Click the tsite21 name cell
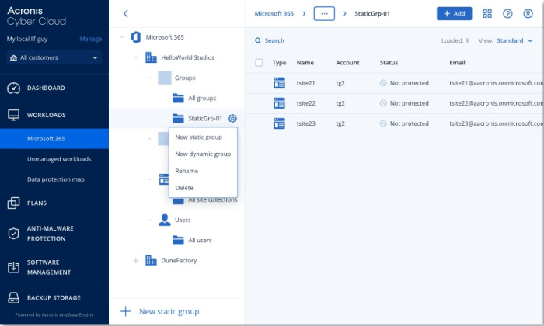Image resolution: width=544 pixels, height=326 pixels. 305,83
